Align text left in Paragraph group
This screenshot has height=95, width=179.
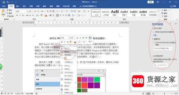(57, 15)
